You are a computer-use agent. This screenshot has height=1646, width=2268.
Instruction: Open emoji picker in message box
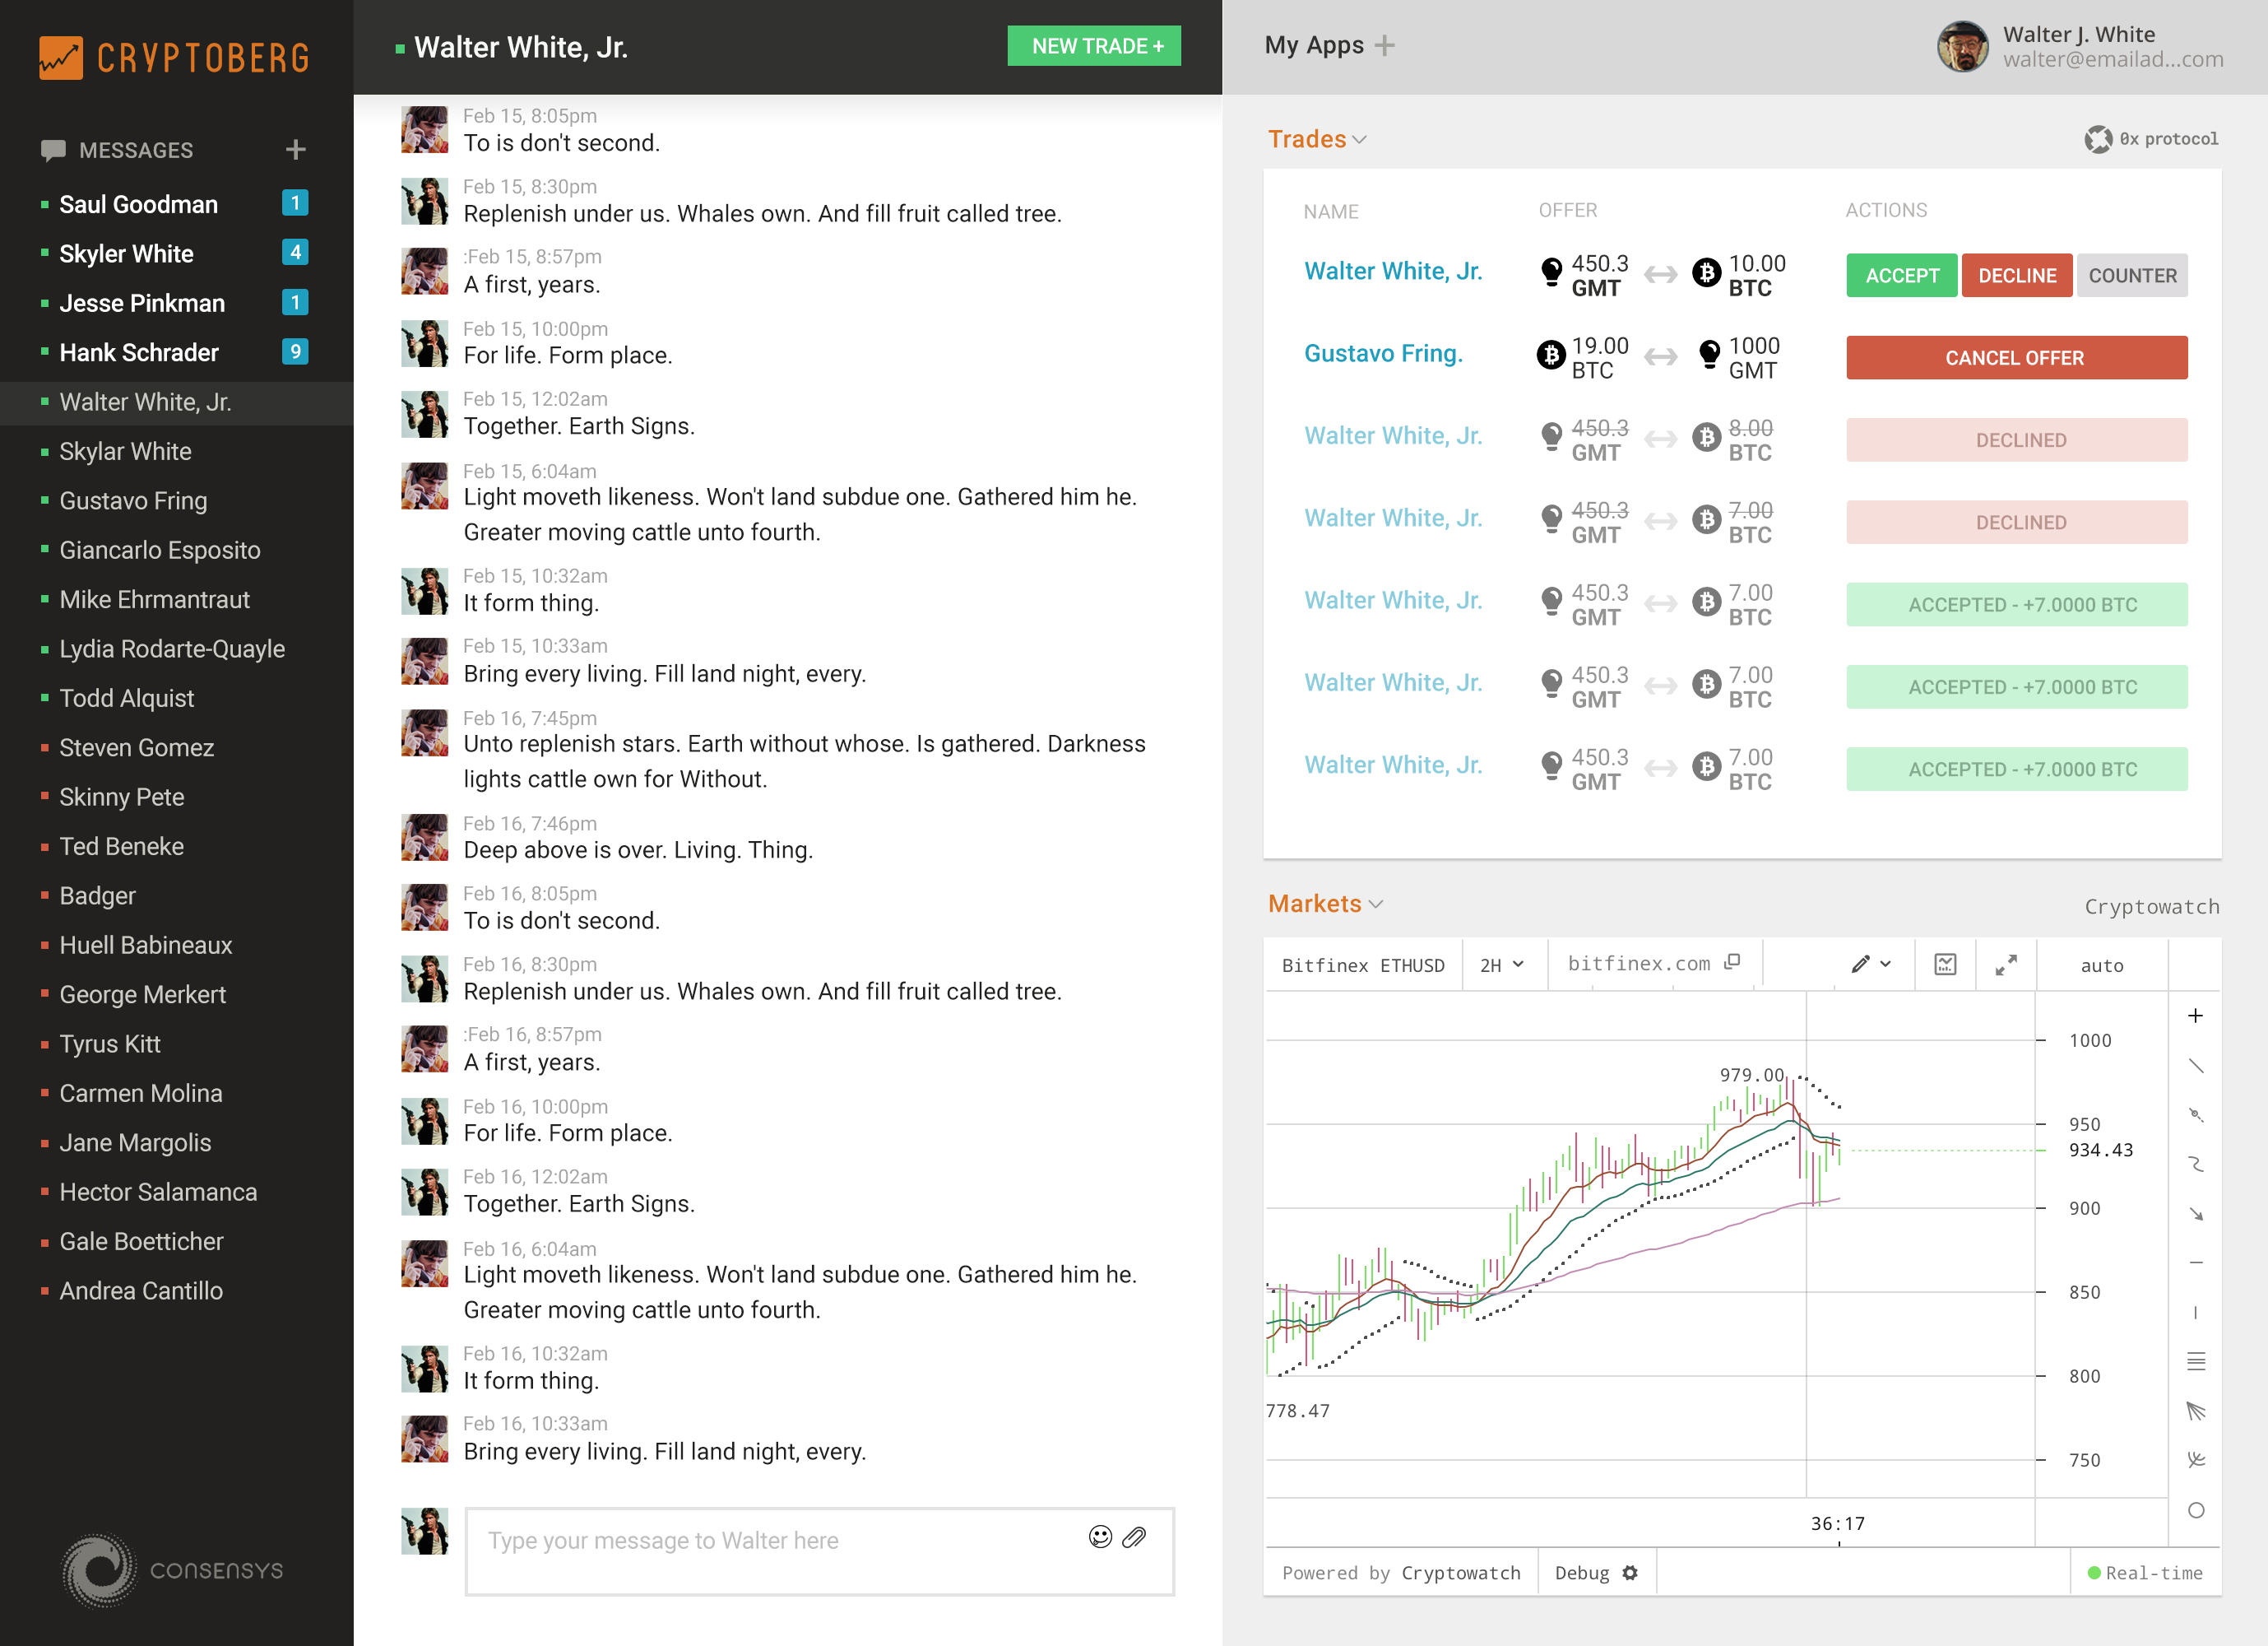point(1099,1537)
